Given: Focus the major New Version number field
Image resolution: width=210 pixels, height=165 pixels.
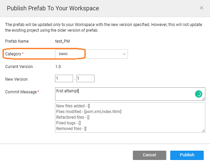Looking at the screenshot, I should (x=64, y=79).
